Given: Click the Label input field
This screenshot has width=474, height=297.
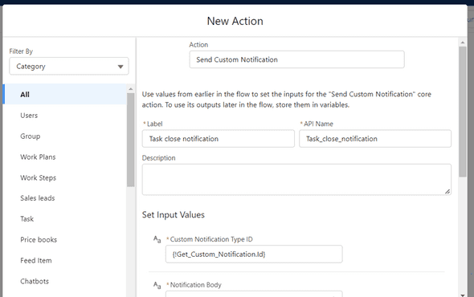Looking at the screenshot, I should 219,139.
